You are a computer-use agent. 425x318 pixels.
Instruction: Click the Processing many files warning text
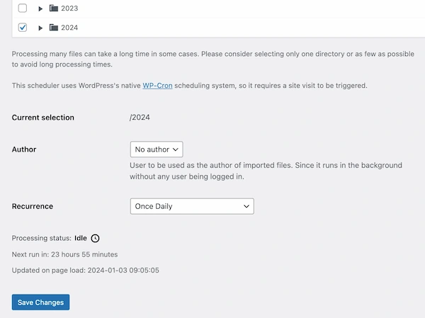coord(213,59)
